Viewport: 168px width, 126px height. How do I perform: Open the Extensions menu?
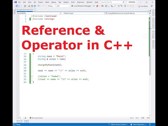(x=80, y=2)
